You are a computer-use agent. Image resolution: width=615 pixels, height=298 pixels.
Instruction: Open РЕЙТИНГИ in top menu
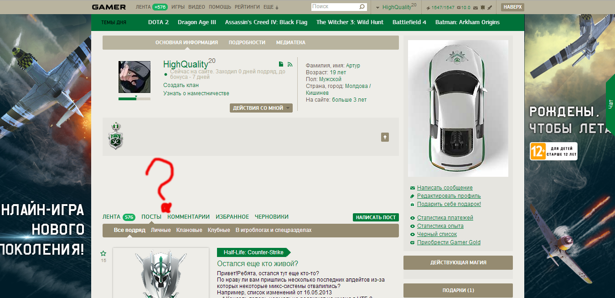248,7
